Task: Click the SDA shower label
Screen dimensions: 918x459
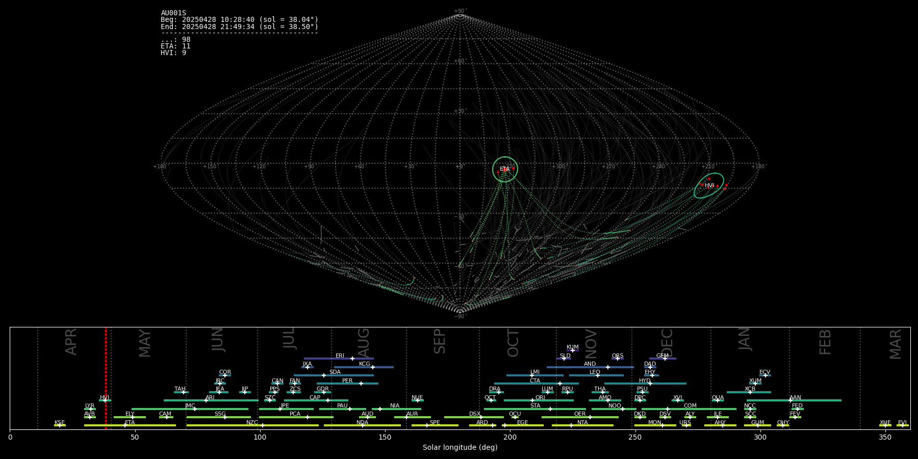Action: click(335, 372)
